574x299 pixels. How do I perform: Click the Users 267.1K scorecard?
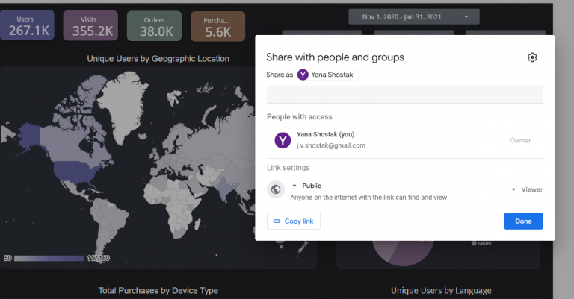[x=27, y=25]
